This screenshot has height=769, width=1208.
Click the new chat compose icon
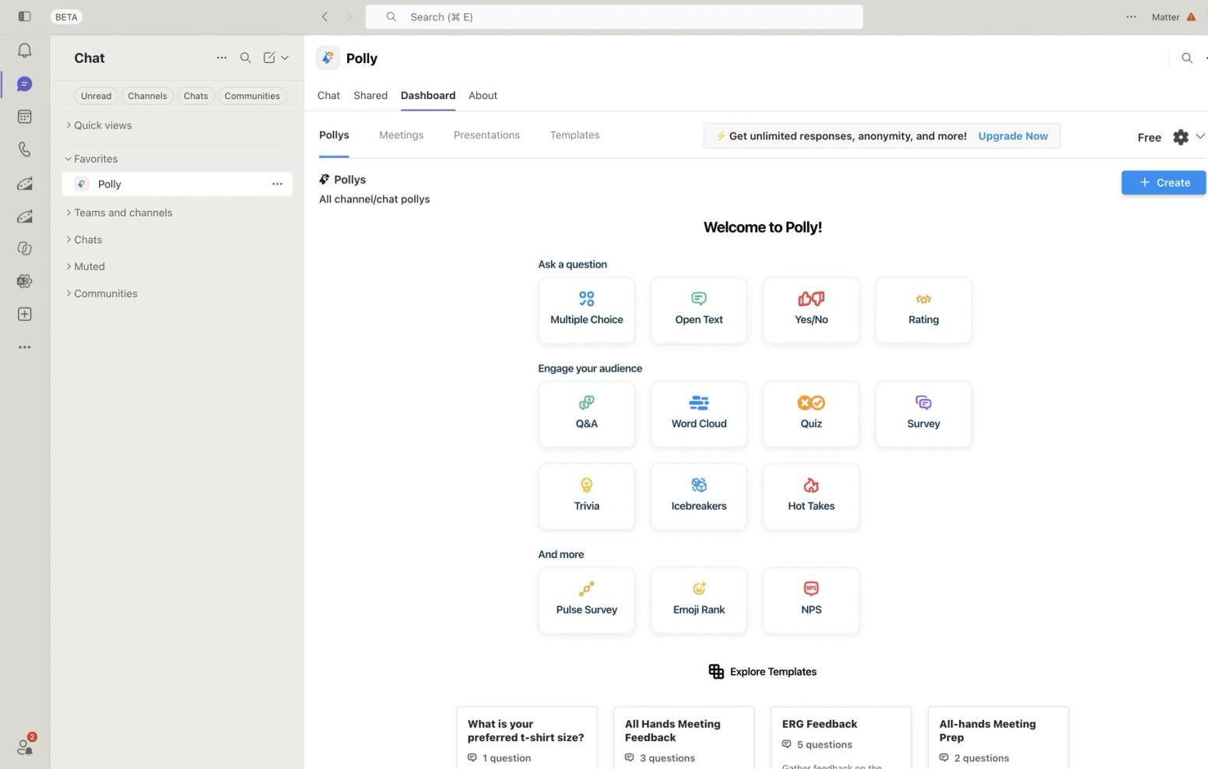click(269, 58)
